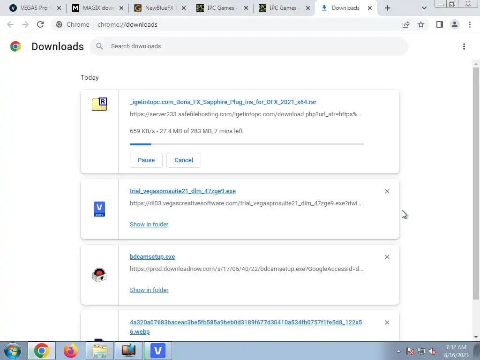Click the Chrome logo beside Downloads heading

pyautogui.click(x=15, y=46)
